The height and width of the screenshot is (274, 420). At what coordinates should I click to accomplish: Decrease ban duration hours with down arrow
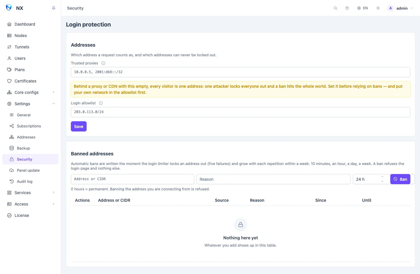[x=382, y=182]
